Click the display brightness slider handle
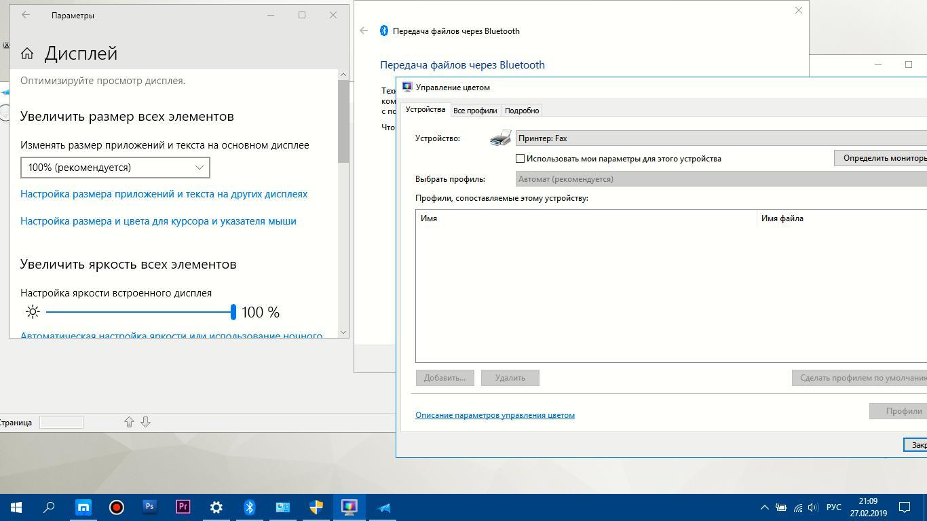The width and height of the screenshot is (927, 521). pos(233,312)
